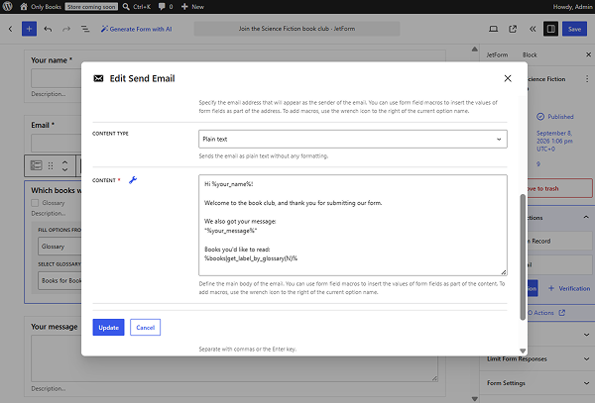Click inside the email Content textarea
The image size is (595, 403).
[352, 225]
